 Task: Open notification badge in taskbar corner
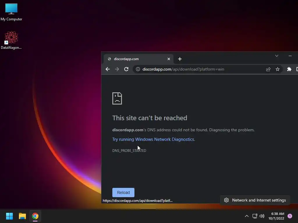(x=290, y=216)
